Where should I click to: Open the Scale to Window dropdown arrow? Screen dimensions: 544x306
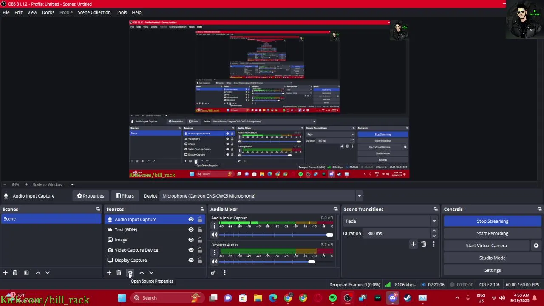pos(72,184)
